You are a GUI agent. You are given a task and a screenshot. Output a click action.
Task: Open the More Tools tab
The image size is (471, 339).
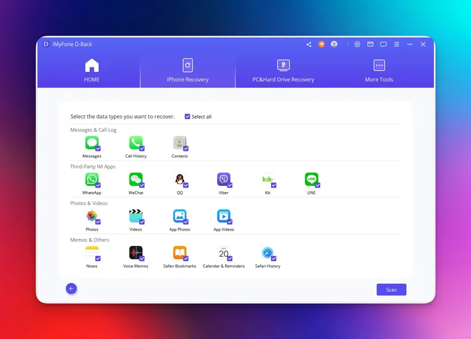click(x=379, y=70)
